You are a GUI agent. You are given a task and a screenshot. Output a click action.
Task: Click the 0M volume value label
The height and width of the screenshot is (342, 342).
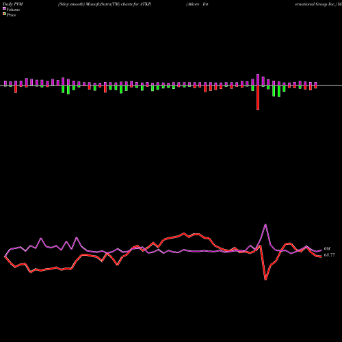(327, 249)
